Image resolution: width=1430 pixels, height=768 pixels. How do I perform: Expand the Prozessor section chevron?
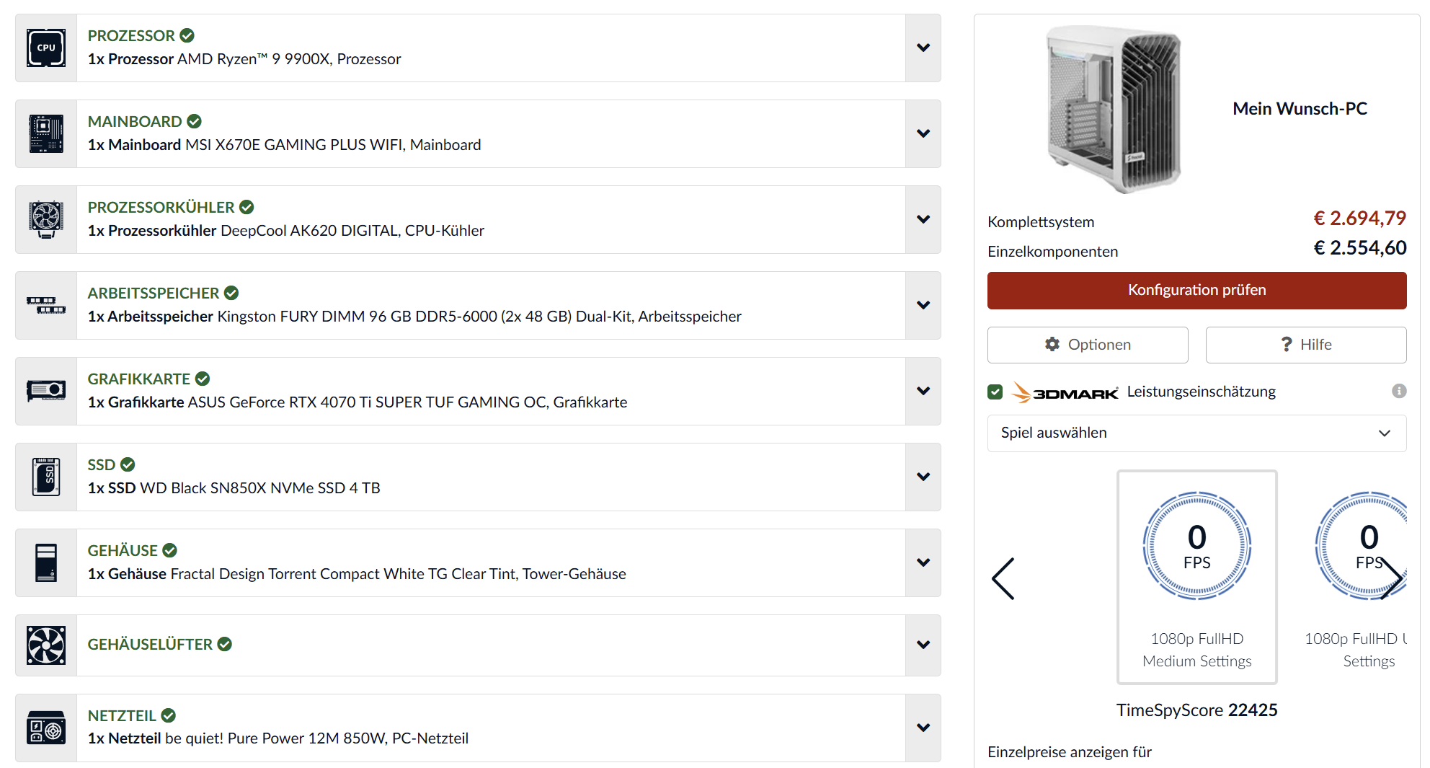point(923,48)
